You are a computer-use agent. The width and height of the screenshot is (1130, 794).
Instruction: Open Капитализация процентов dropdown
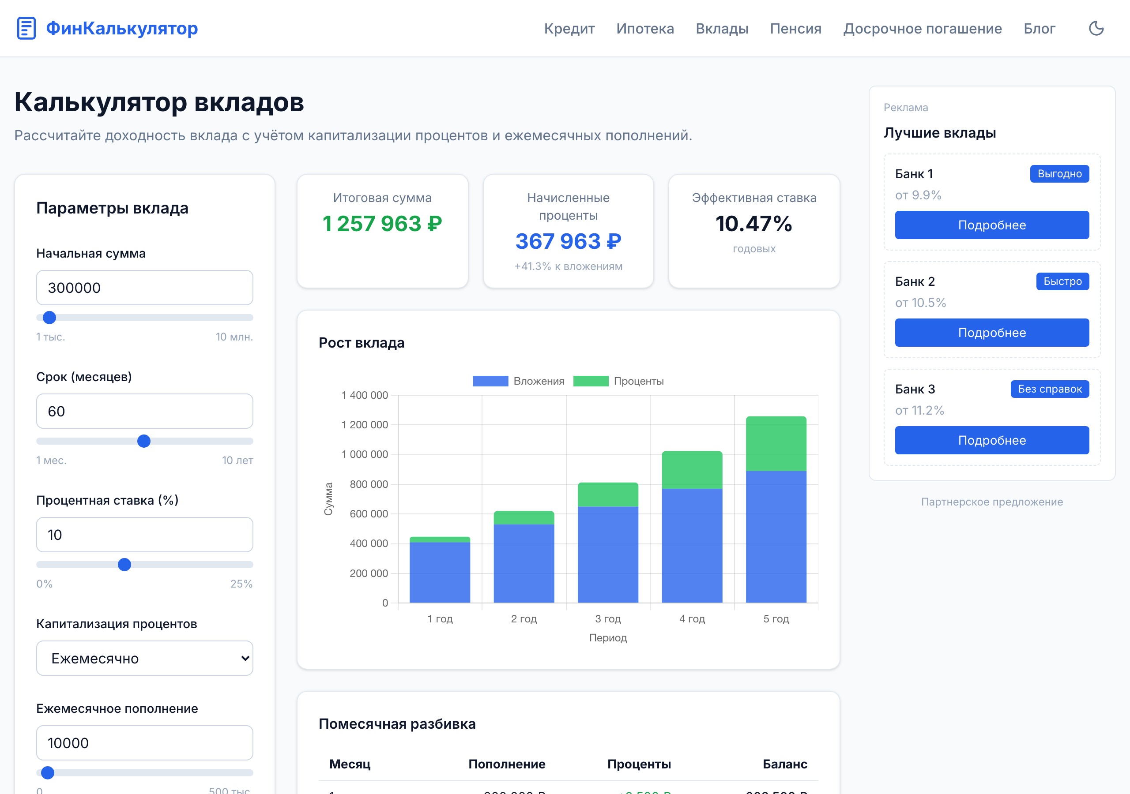(x=144, y=658)
